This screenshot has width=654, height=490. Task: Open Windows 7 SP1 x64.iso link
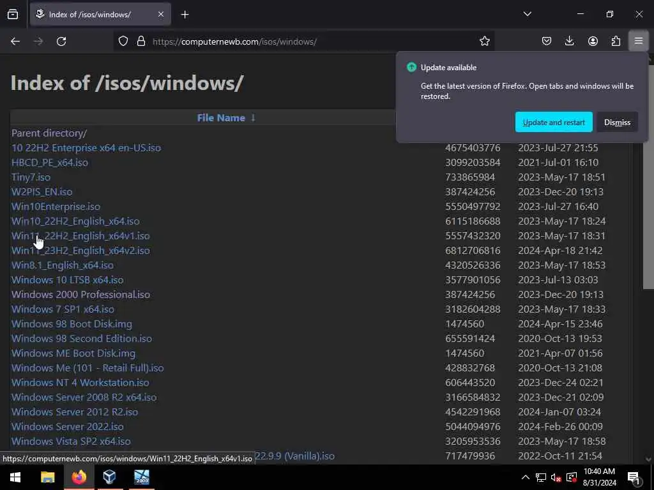click(x=63, y=309)
